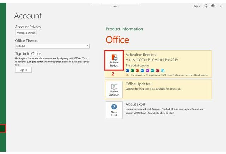Open the Update Options dropdown
The height and width of the screenshot is (154, 226).
tap(114, 90)
